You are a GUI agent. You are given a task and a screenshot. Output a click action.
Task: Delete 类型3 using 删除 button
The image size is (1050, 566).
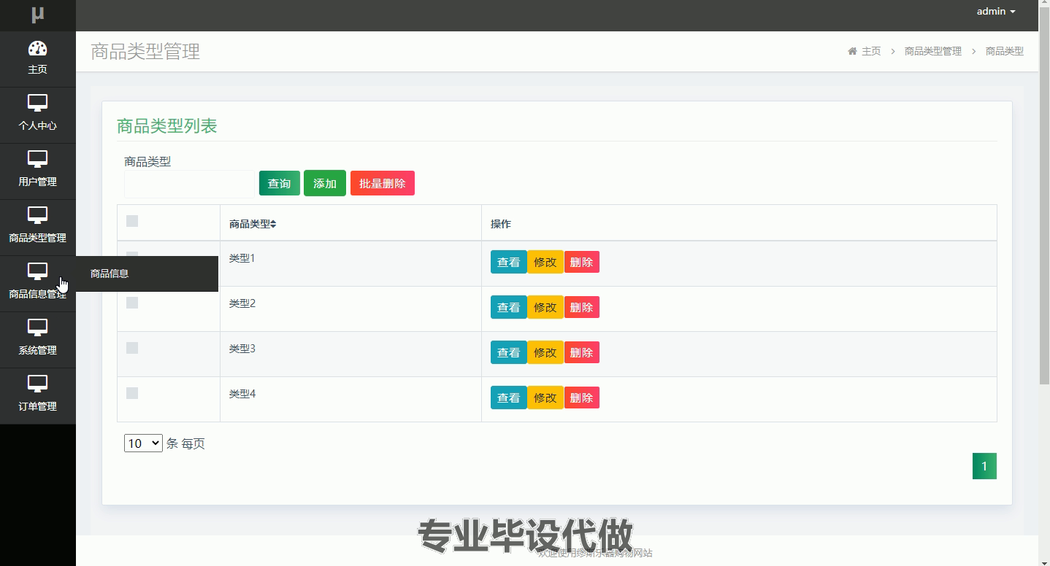point(582,353)
